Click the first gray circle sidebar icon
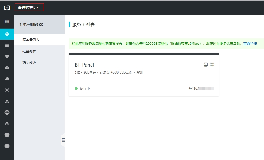 click(x=7, y=135)
